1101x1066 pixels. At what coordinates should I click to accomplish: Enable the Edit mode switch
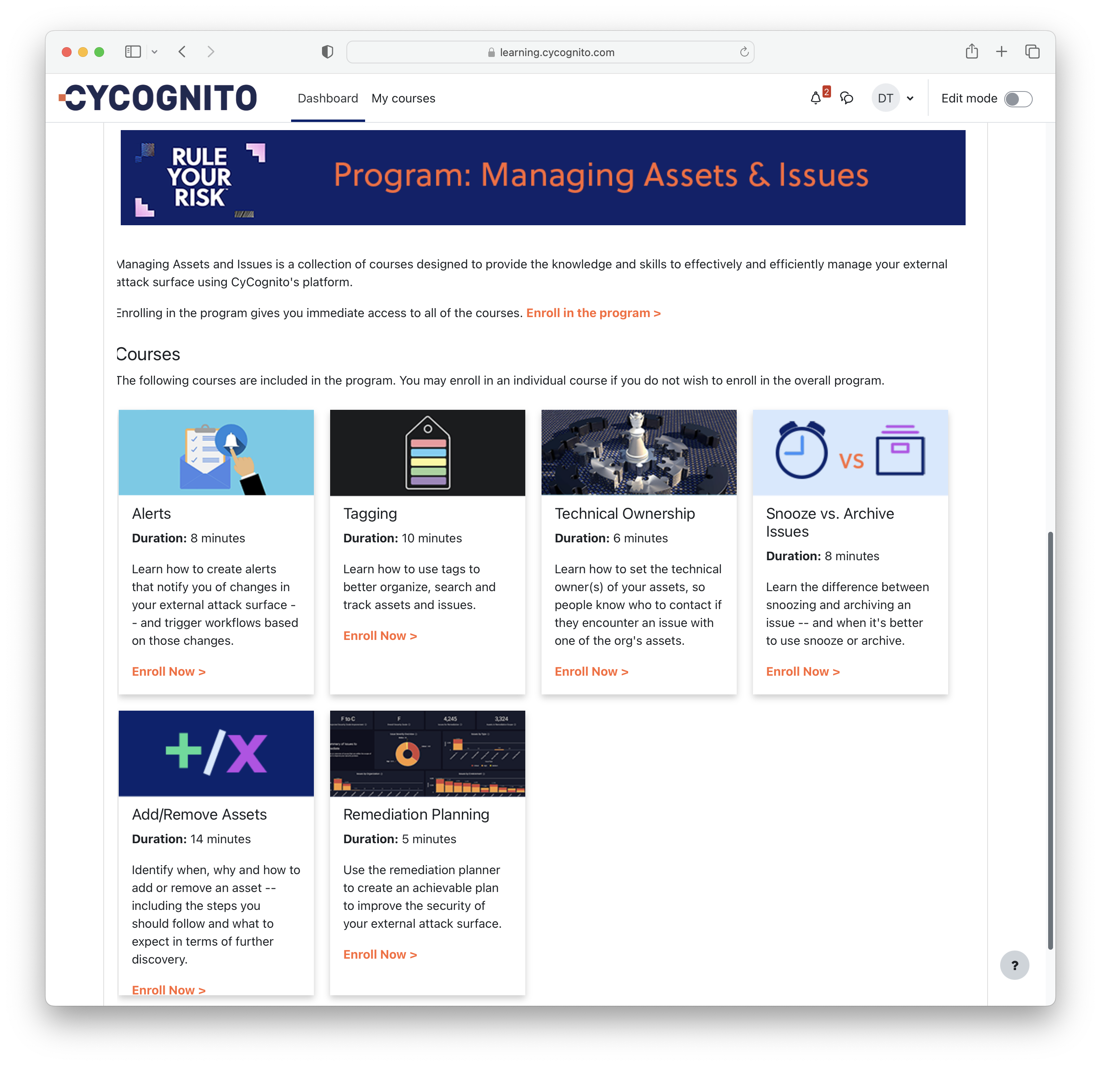coord(1018,99)
